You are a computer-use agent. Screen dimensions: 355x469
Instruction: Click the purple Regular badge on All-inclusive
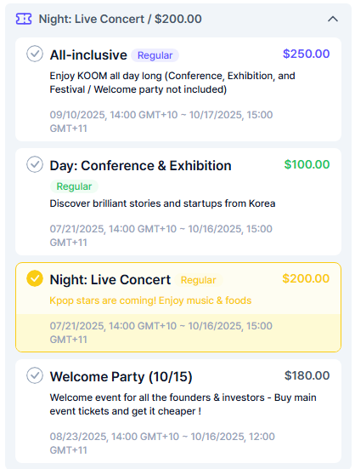(x=155, y=55)
